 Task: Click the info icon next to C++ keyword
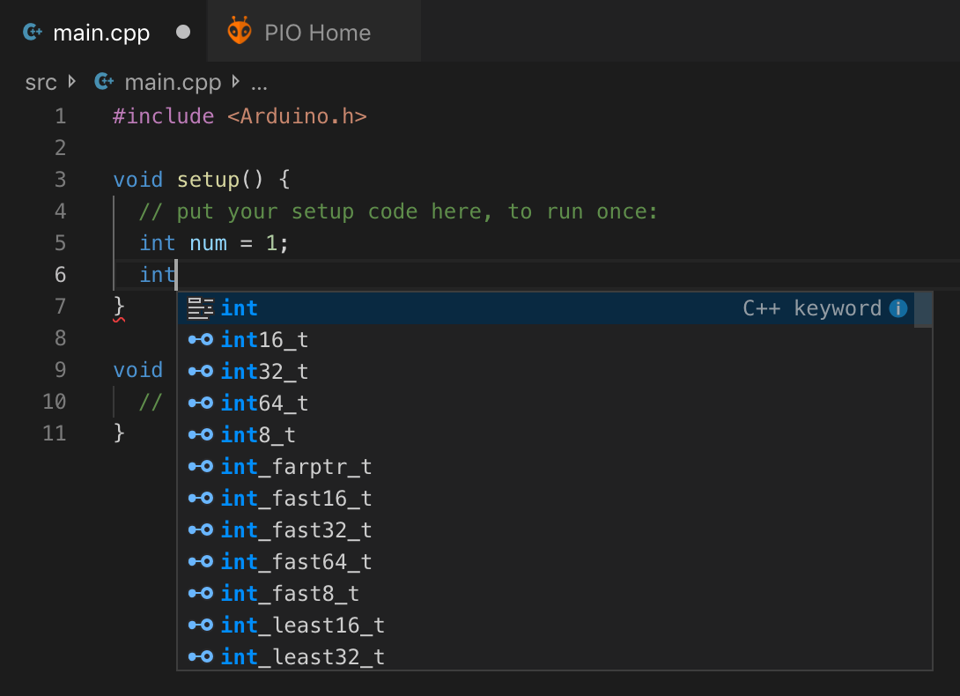(897, 308)
